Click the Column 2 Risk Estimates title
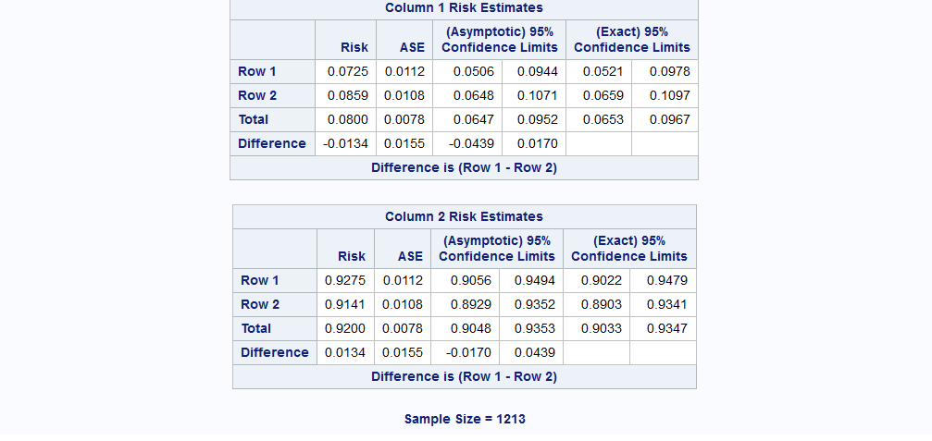The height and width of the screenshot is (441, 932). pyautogui.click(x=464, y=216)
